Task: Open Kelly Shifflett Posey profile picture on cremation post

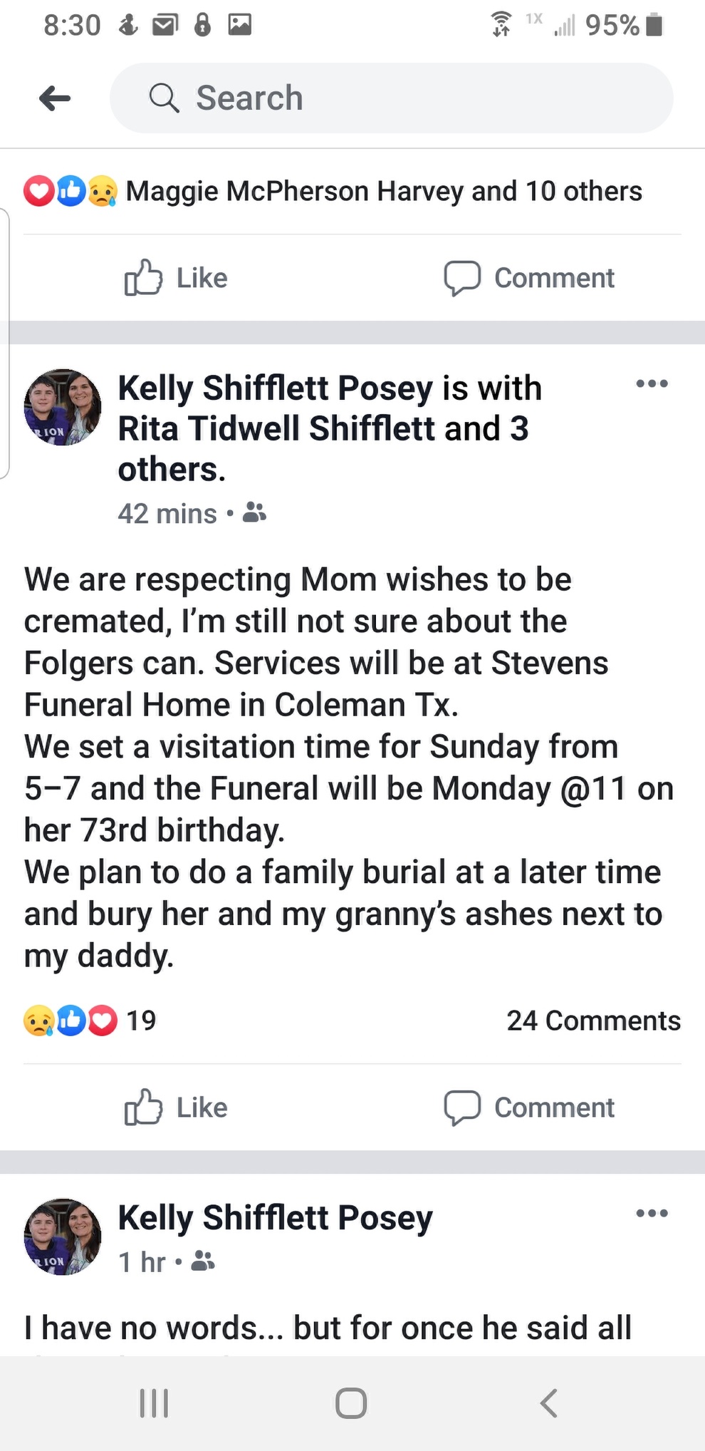Action: 63,408
